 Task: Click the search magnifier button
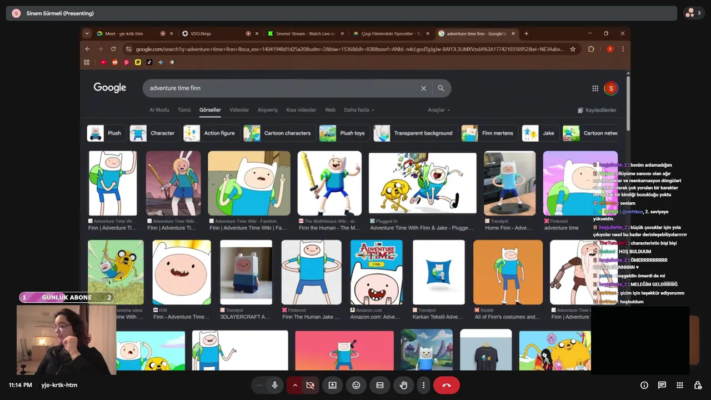click(x=441, y=88)
